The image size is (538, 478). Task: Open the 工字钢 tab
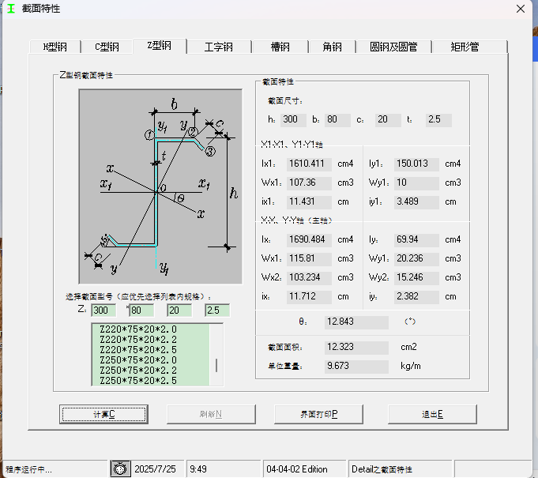click(x=219, y=47)
